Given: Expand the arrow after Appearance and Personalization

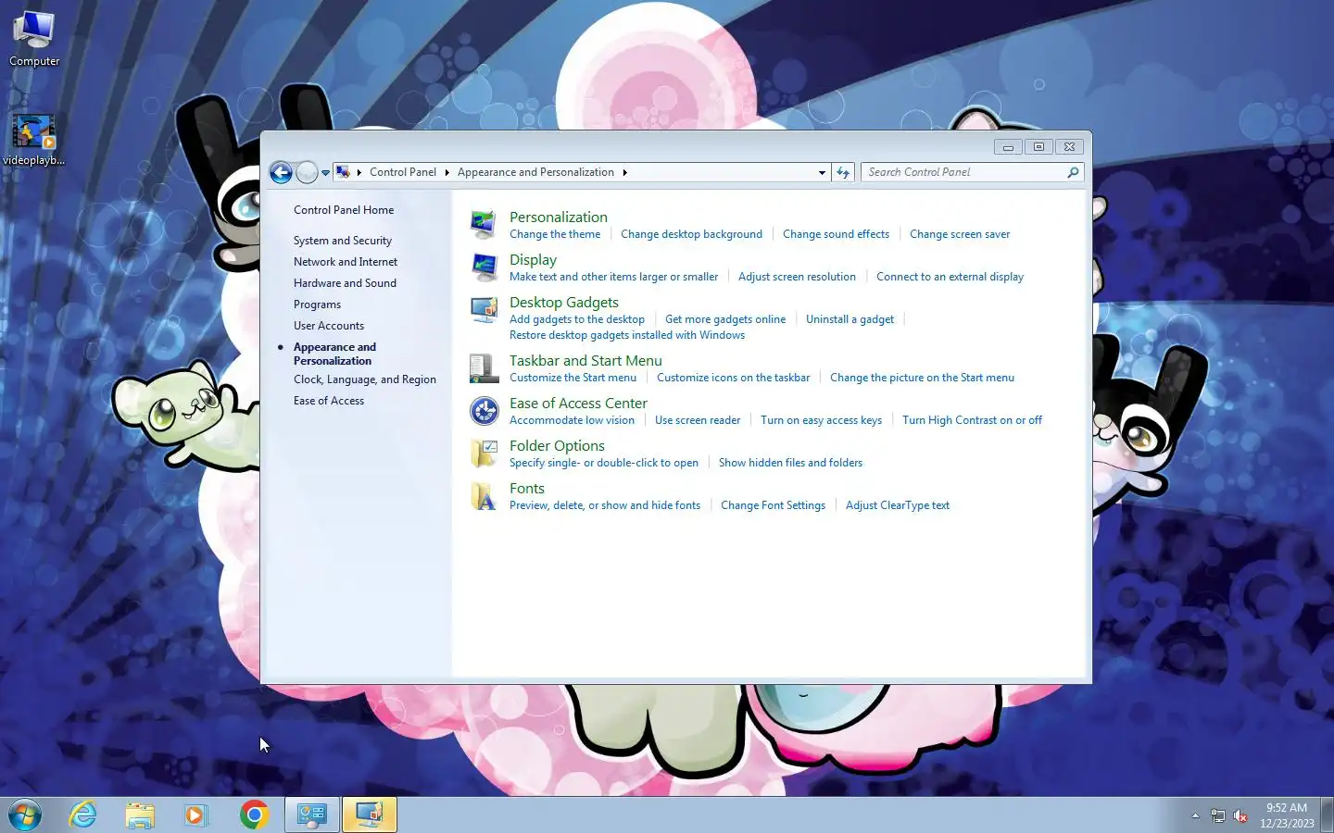Looking at the screenshot, I should click(x=624, y=172).
